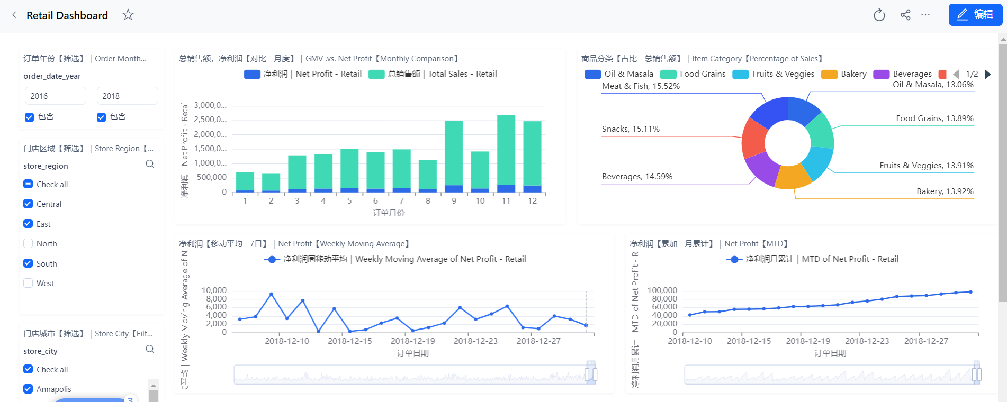The image size is (1007, 402).
Task: Select the red Snacks donut slice
Action: click(x=754, y=139)
